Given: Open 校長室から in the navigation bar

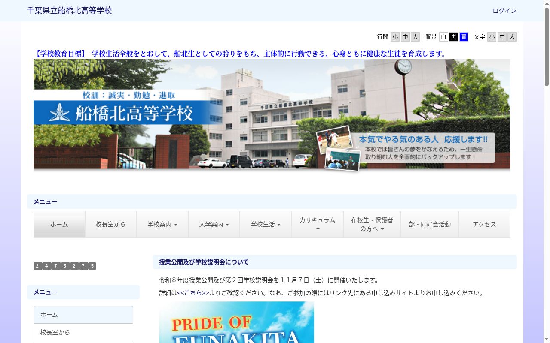Looking at the screenshot, I should [x=111, y=224].
